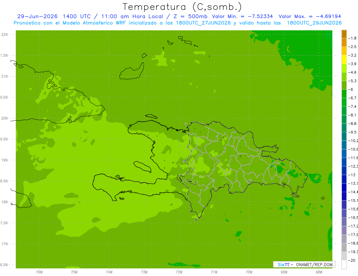Click the '-20' colorbar value label
This screenshot has width=358, height=276.
click(x=352, y=260)
